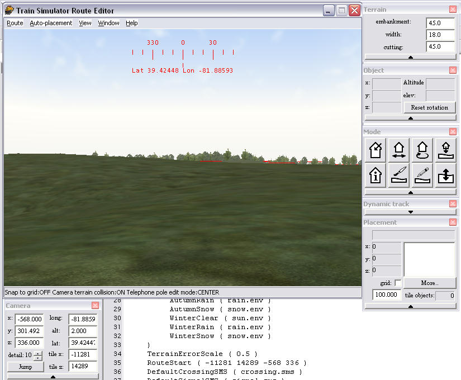Collapse the Placement panel
This screenshot has height=380, width=461.
pyautogui.click(x=411, y=306)
